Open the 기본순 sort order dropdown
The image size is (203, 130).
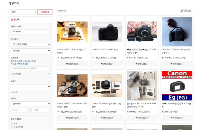(23, 12)
